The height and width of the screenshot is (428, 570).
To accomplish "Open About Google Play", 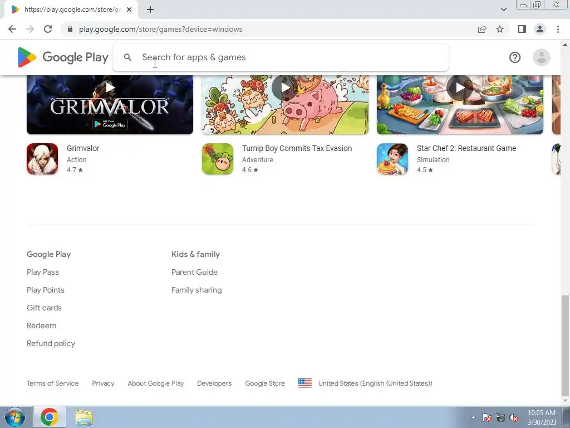I will (156, 383).
